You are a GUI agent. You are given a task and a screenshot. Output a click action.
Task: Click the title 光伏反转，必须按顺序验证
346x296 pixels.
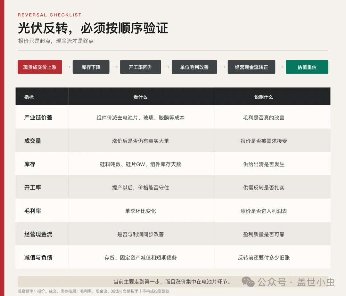pos(93,28)
